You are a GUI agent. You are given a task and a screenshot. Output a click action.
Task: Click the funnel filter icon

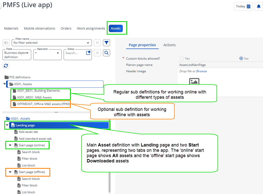(107, 43)
